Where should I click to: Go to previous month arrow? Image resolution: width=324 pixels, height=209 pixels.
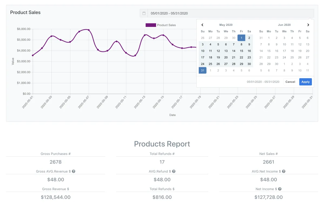[202, 25]
